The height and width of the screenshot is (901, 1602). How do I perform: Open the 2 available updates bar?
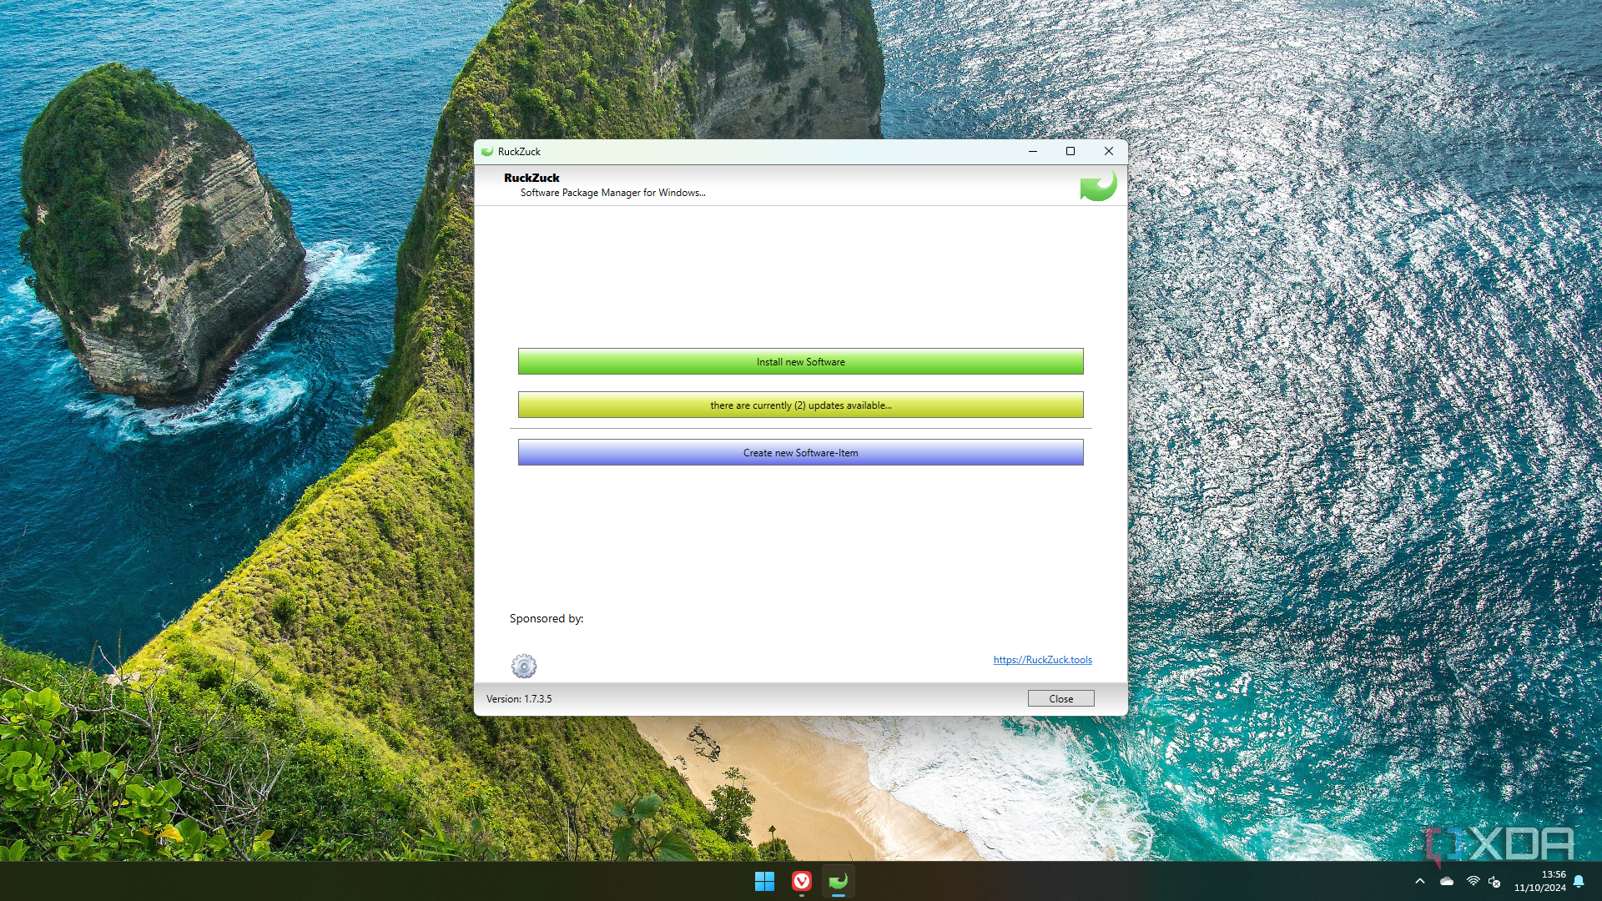click(801, 405)
